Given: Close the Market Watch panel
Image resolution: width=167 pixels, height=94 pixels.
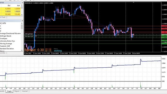Looking at the screenshot, I should (22, 3).
